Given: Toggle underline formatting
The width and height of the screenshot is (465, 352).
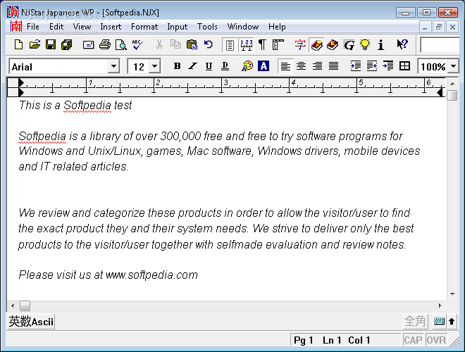Looking at the screenshot, I should [209, 66].
